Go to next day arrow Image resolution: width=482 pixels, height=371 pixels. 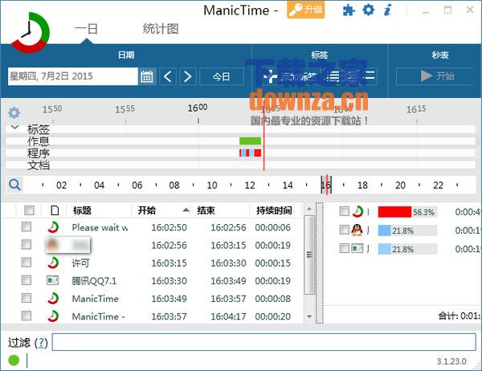(187, 76)
